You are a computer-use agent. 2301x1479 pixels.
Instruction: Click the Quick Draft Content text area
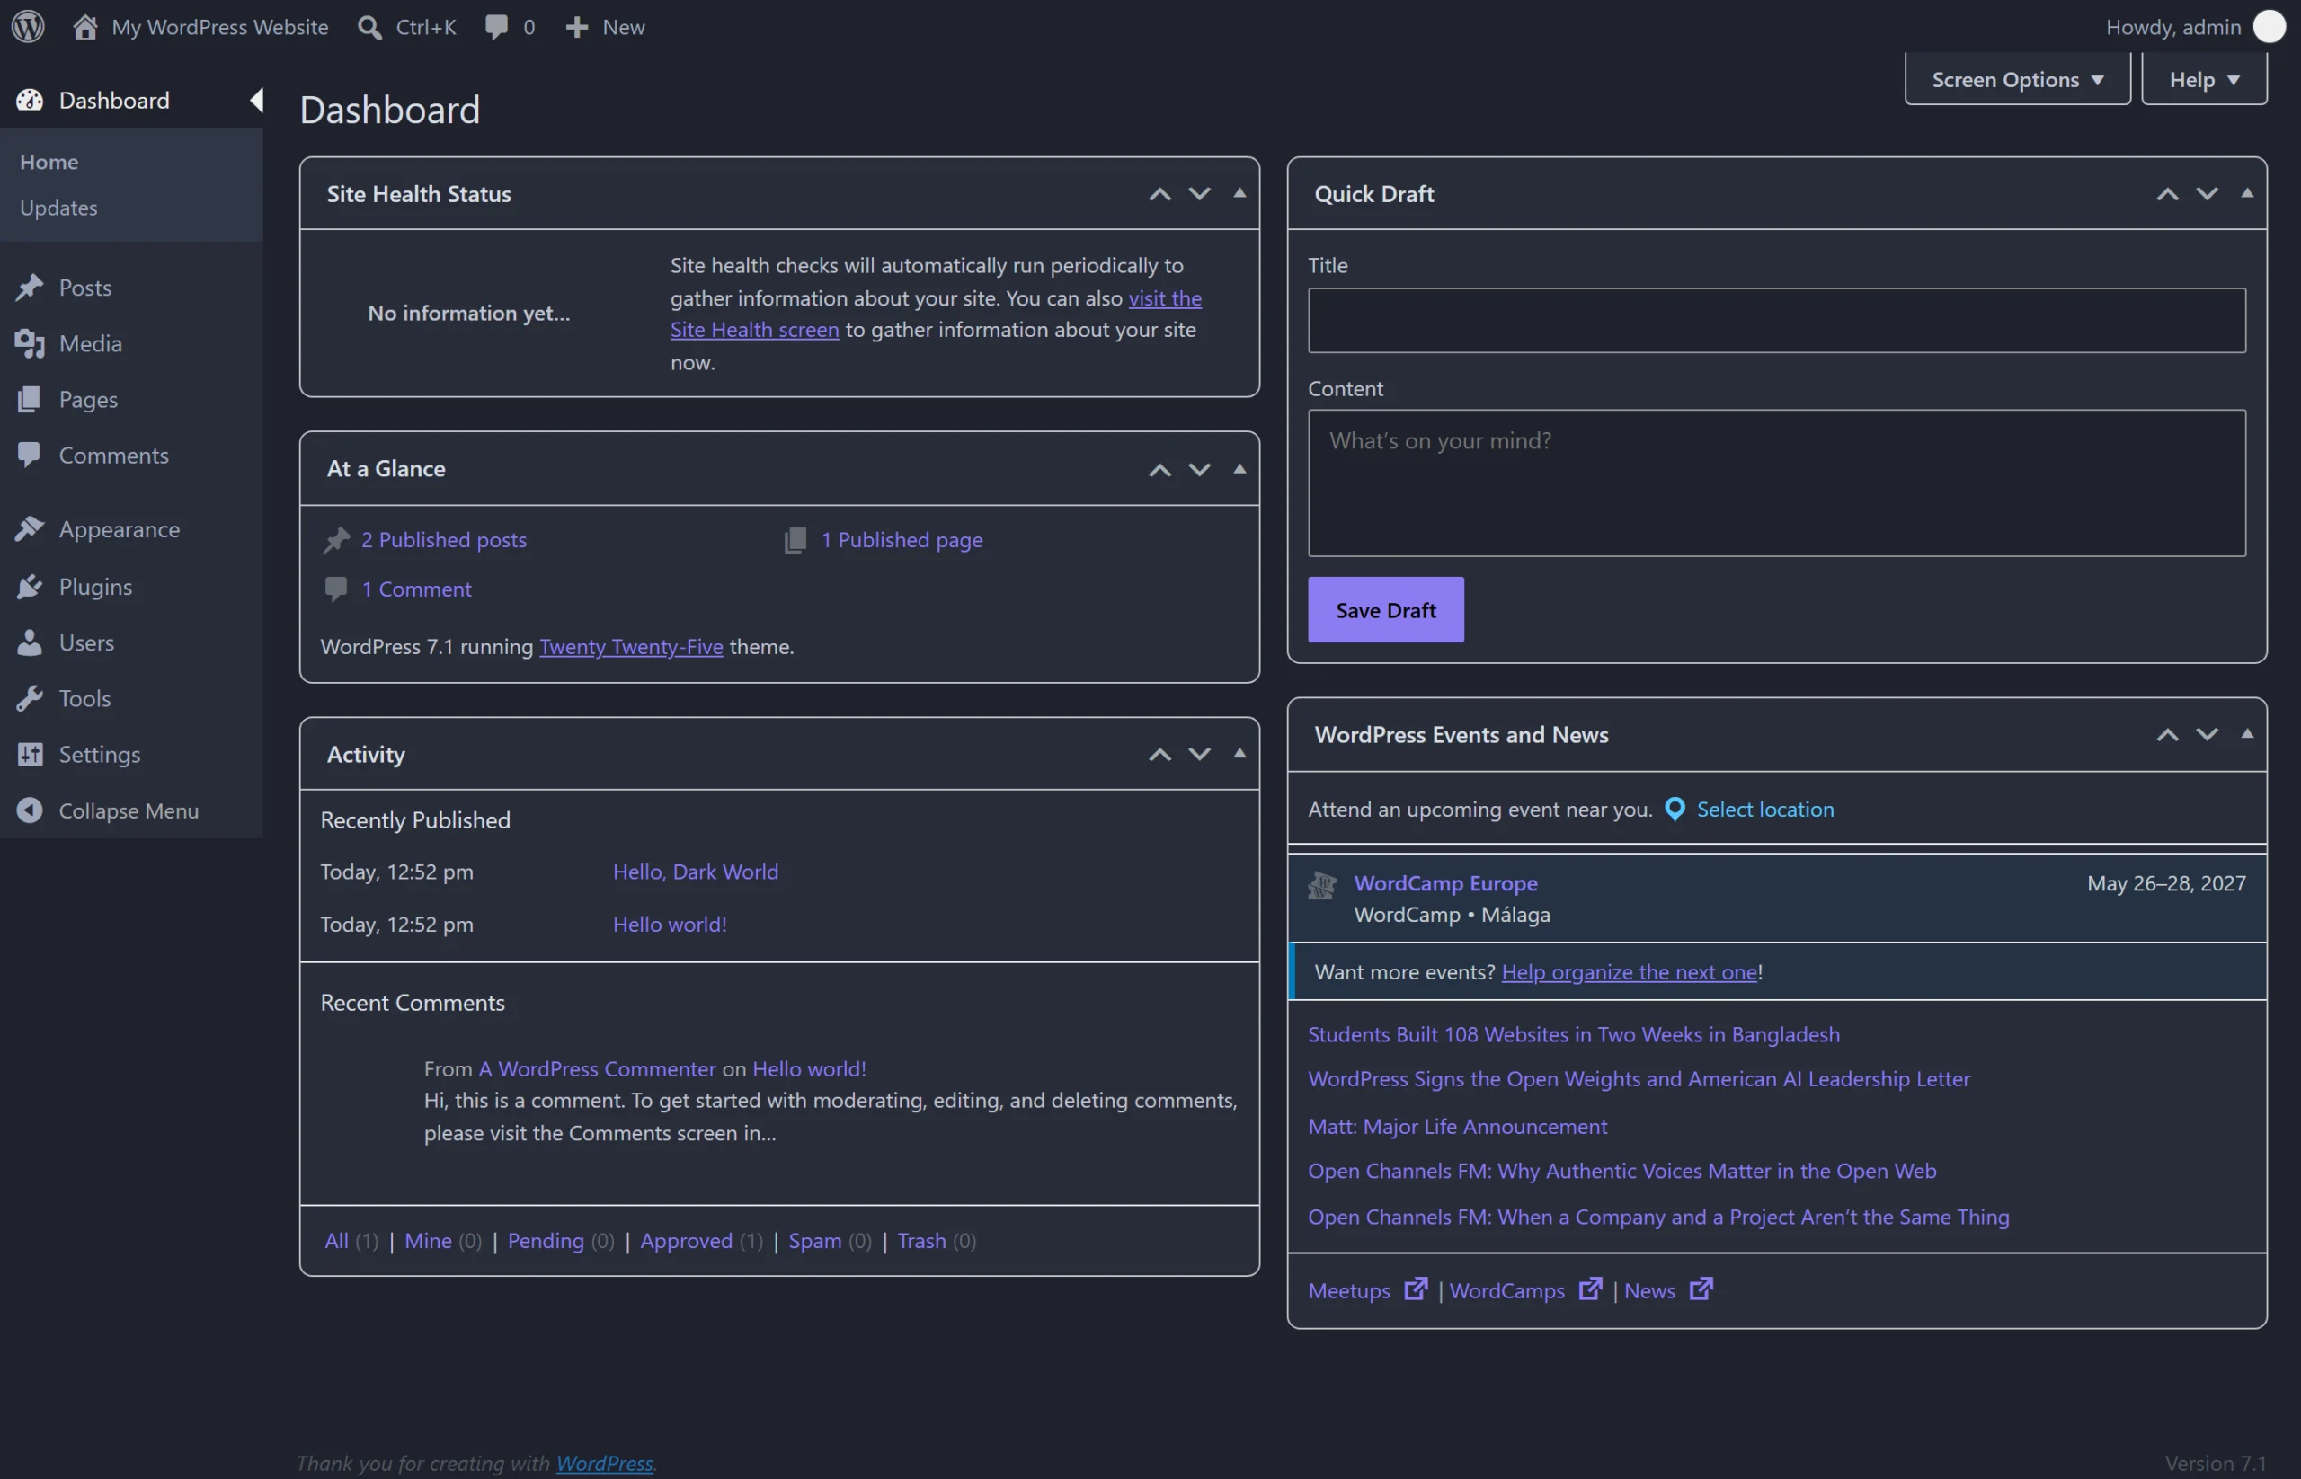(1775, 483)
